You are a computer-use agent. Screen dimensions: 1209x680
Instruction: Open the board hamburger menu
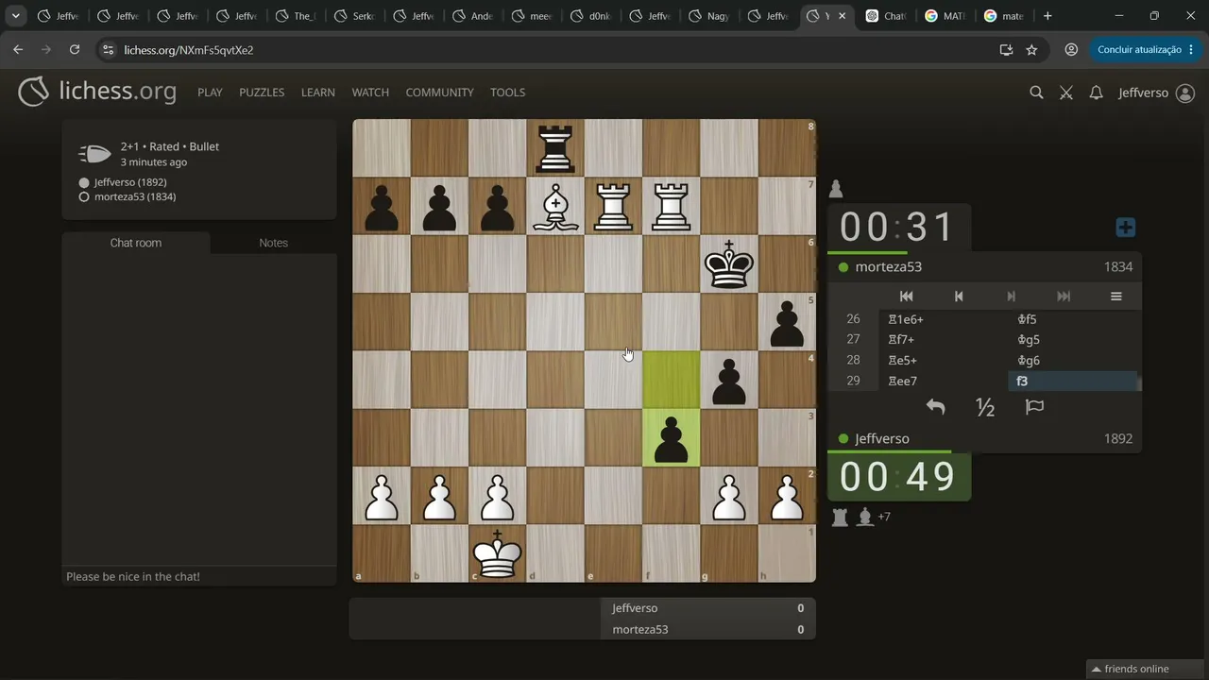point(1115,296)
